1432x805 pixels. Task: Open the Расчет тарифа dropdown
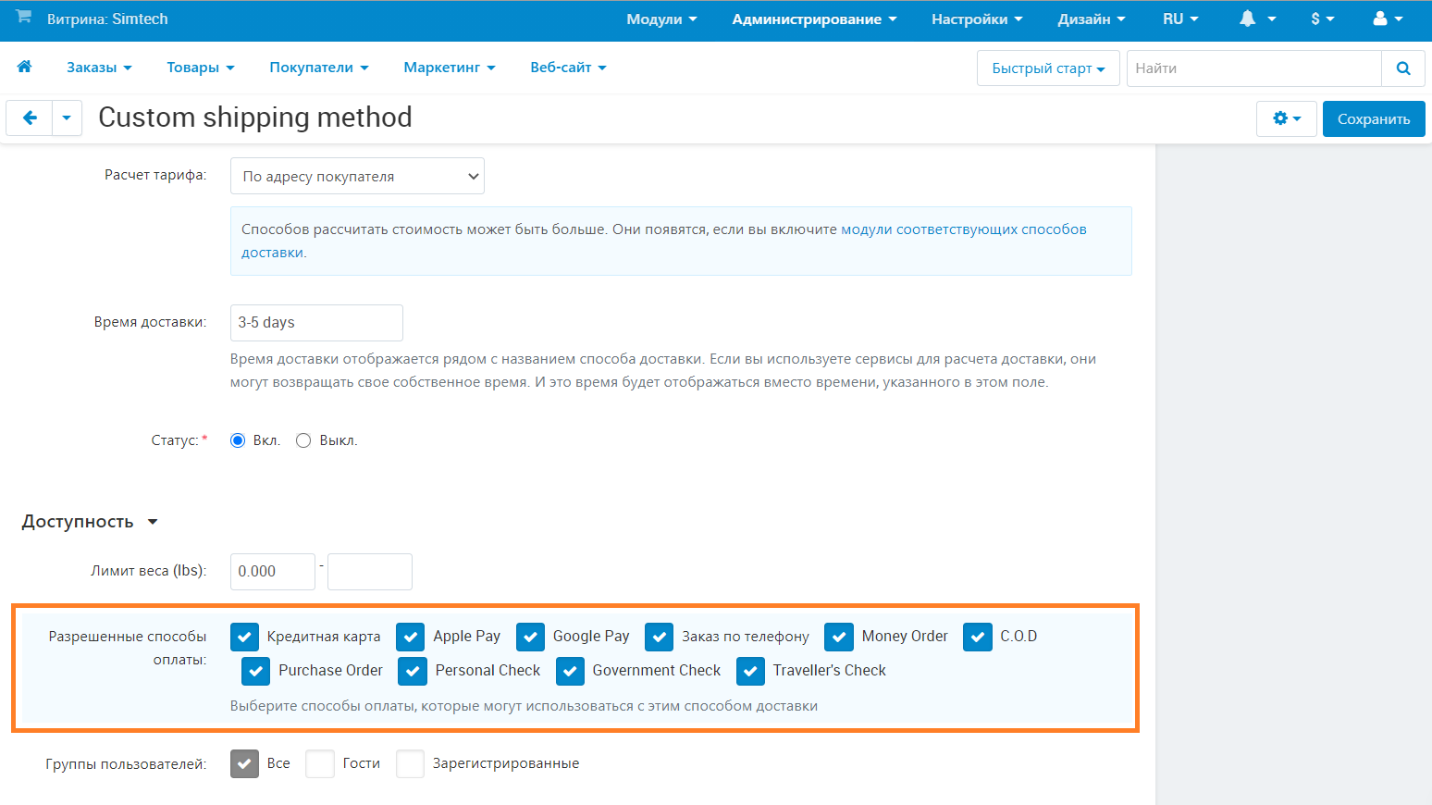coord(357,176)
